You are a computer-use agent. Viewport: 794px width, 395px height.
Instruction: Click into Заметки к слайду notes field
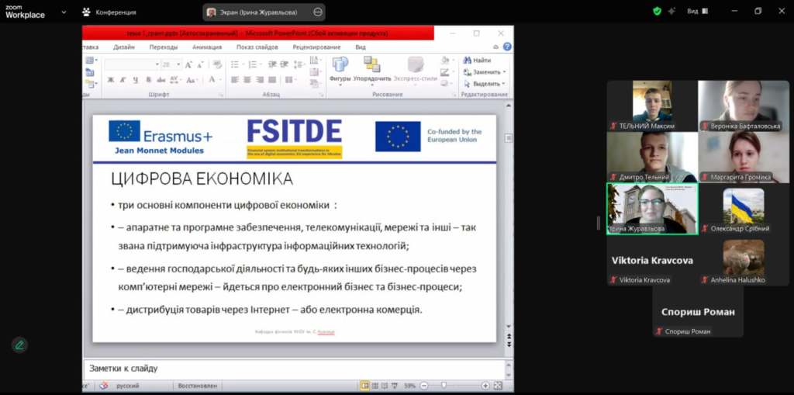click(x=293, y=369)
